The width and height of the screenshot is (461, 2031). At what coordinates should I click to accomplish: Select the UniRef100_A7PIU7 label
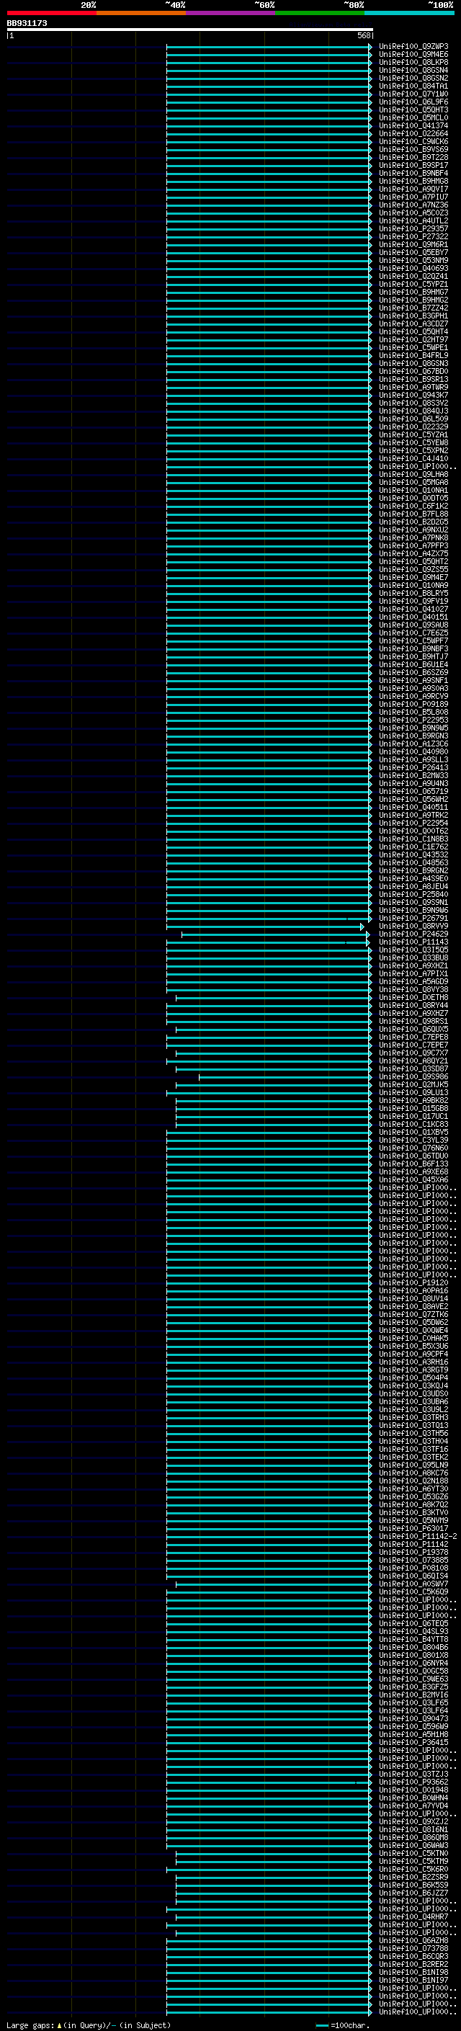coord(413,197)
